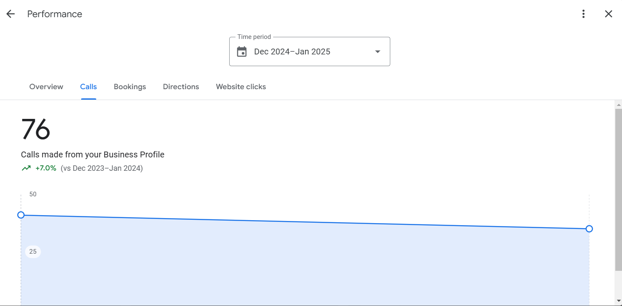Image resolution: width=622 pixels, height=306 pixels.
Task: Click the 76 total calls number
Action: (36, 129)
